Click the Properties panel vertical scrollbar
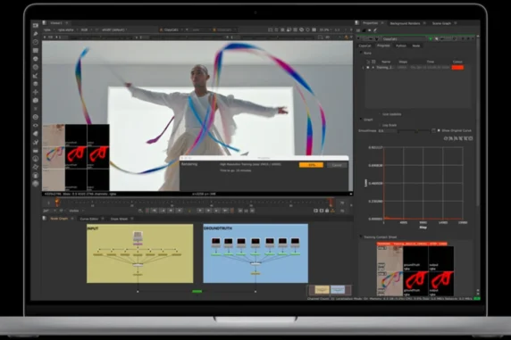 point(477,120)
